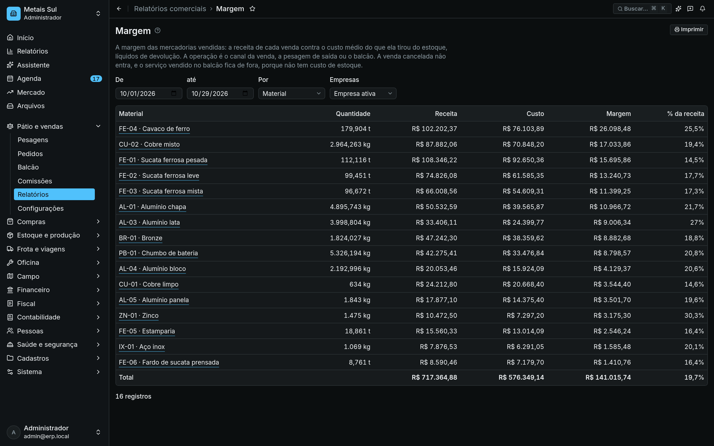Go to Relatórios comerciais breadcrumb
The height and width of the screenshot is (446, 714).
[170, 9]
